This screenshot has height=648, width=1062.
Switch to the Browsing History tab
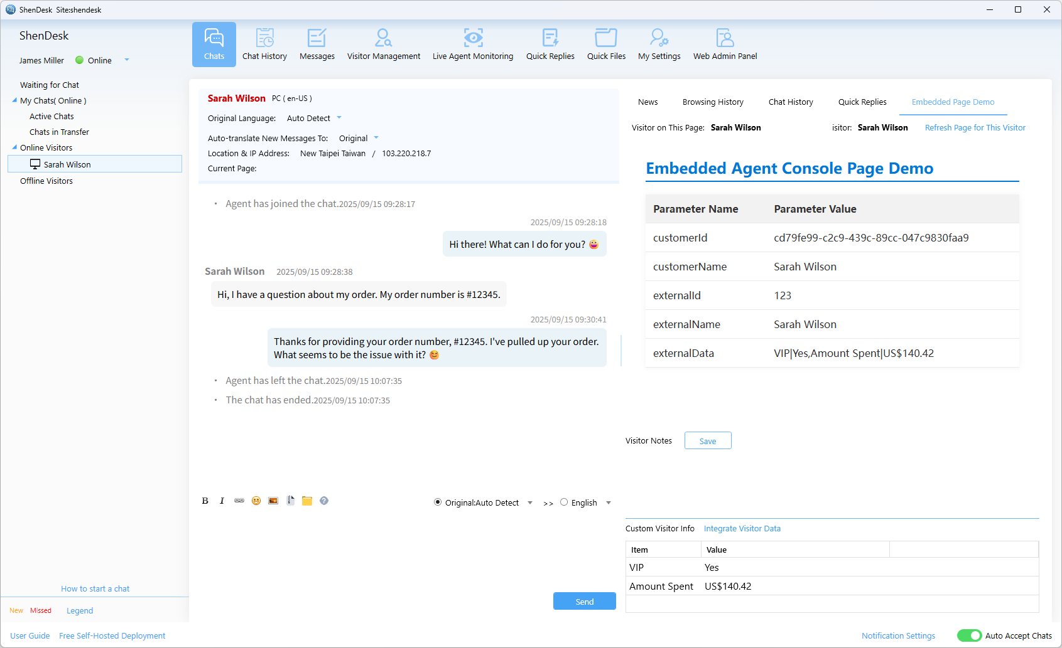(713, 102)
